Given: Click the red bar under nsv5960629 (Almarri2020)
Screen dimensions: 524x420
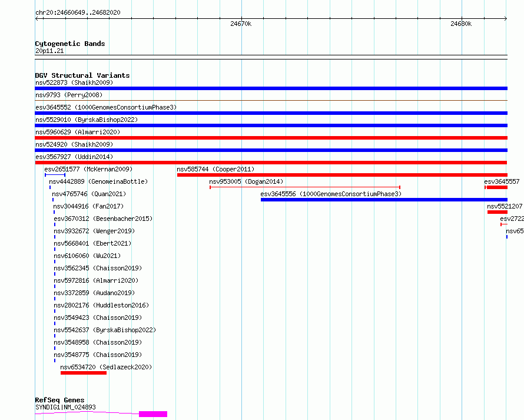Looking at the screenshot, I should click(x=271, y=138).
